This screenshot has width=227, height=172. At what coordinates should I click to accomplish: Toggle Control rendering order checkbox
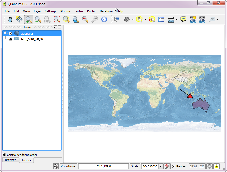click(4, 155)
